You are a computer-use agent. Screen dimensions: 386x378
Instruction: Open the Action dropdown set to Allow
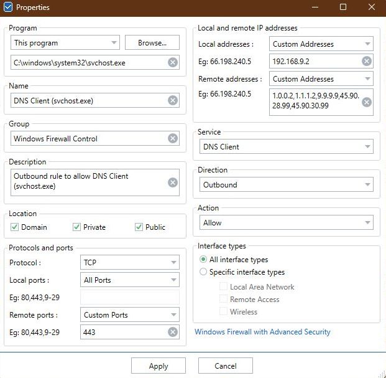[x=288, y=223]
